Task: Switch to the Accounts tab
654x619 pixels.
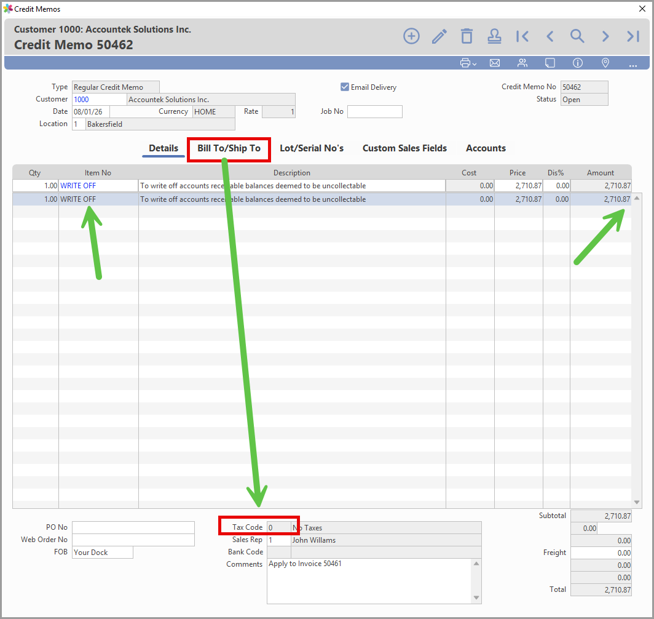Action: pyautogui.click(x=486, y=148)
